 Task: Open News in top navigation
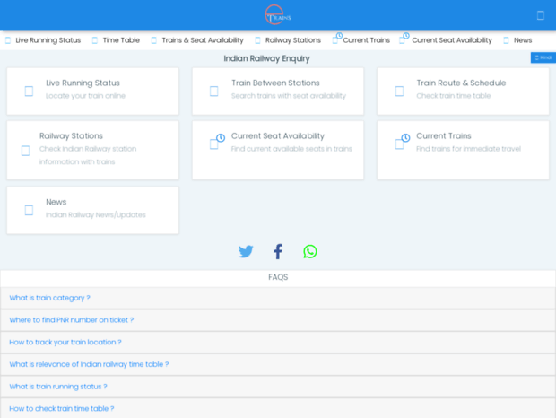pyautogui.click(x=523, y=40)
